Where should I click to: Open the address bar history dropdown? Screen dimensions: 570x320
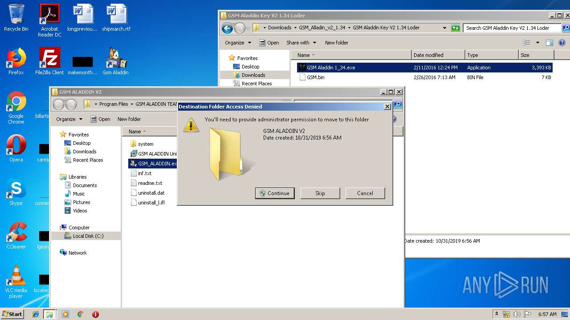[444, 28]
